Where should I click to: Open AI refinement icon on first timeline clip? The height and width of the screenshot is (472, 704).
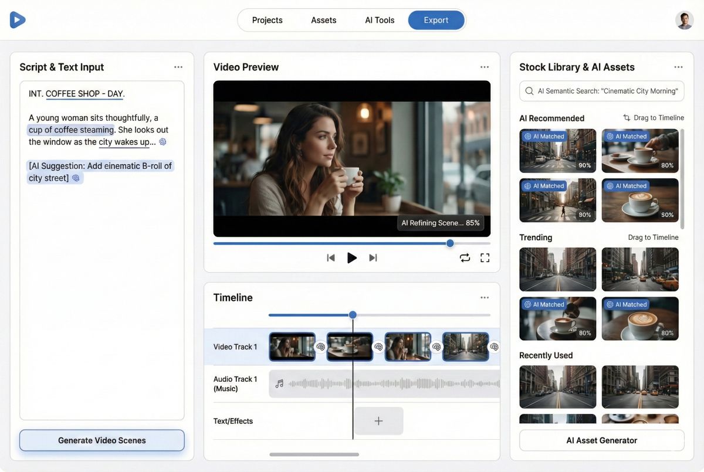[320, 347]
